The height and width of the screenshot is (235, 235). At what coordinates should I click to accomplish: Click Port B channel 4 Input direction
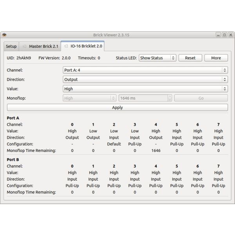156,179
